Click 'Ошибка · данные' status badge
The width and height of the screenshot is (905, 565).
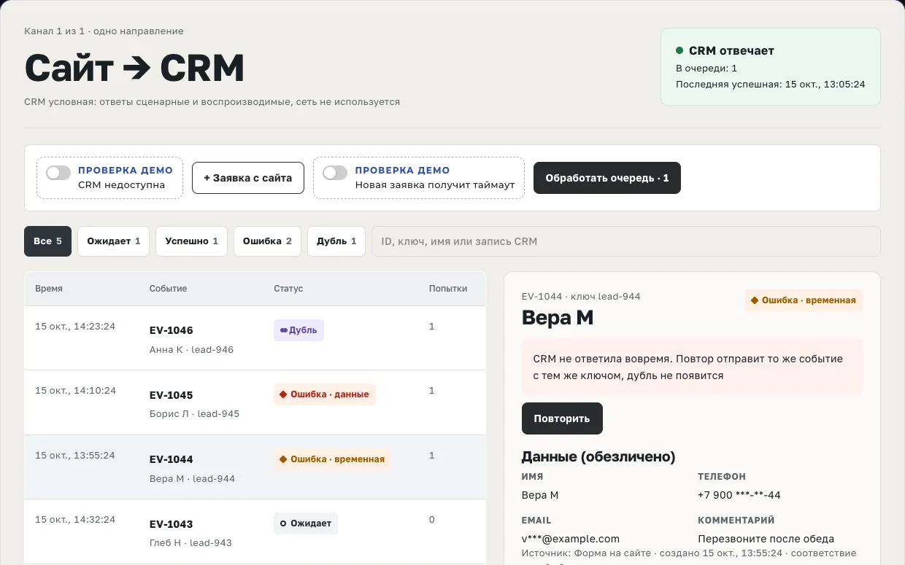pos(325,394)
